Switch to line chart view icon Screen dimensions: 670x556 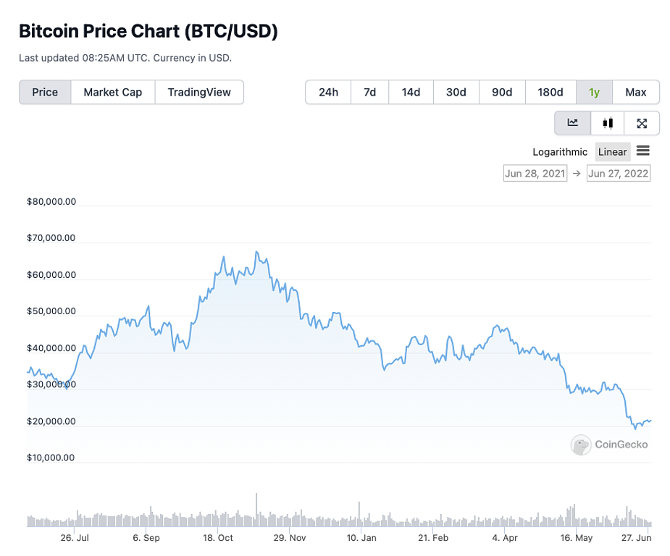point(573,123)
